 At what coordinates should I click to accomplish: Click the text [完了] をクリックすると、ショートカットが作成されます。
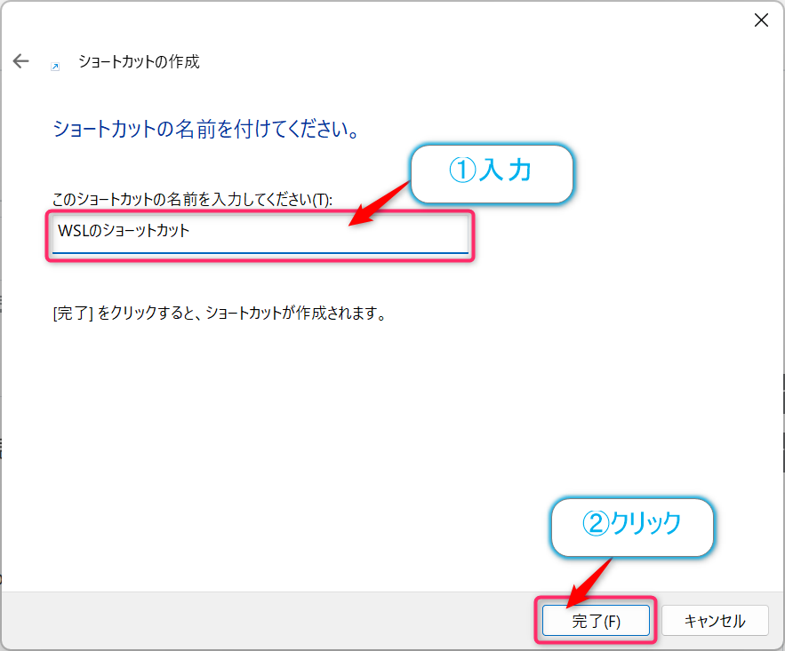click(x=220, y=314)
